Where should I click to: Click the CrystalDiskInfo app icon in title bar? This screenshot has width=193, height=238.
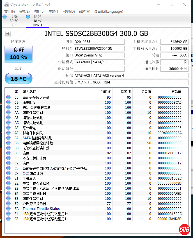6,4
